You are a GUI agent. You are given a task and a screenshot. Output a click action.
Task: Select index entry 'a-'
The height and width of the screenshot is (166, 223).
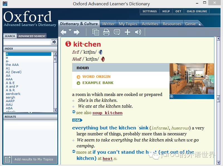[8, 61]
